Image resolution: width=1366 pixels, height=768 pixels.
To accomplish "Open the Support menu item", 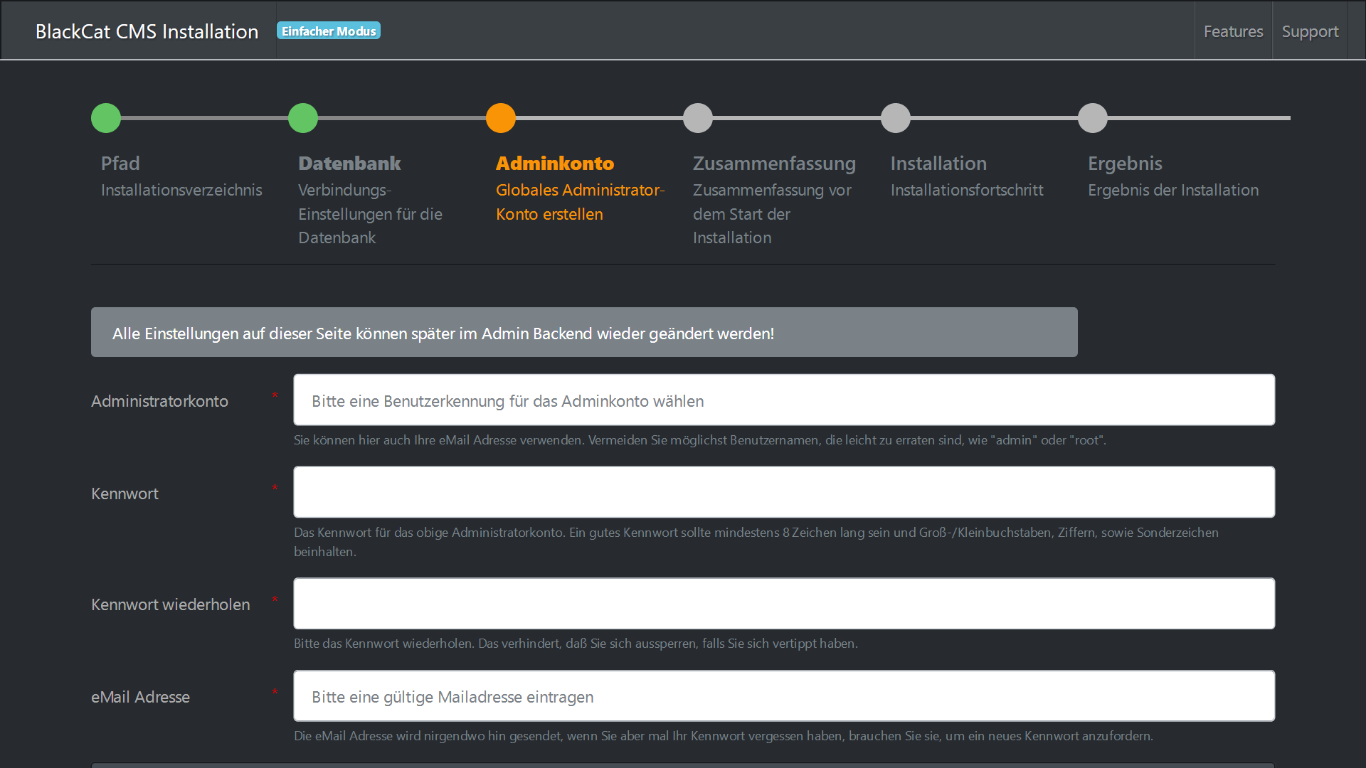I will (x=1310, y=31).
